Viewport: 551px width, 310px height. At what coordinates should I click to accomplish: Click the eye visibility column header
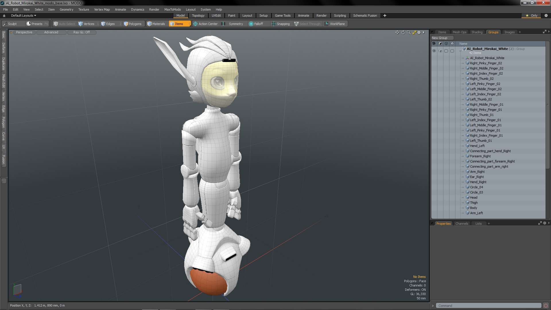pyautogui.click(x=434, y=44)
